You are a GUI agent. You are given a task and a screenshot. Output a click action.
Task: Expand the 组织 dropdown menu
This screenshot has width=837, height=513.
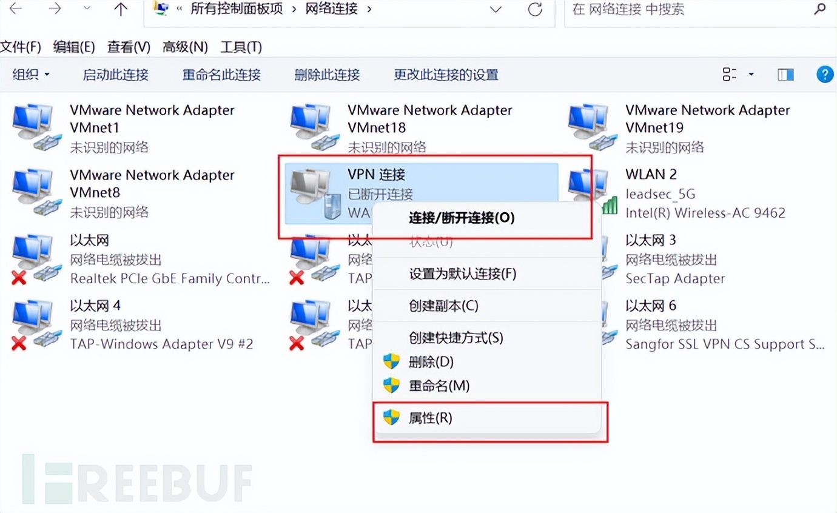[32, 75]
